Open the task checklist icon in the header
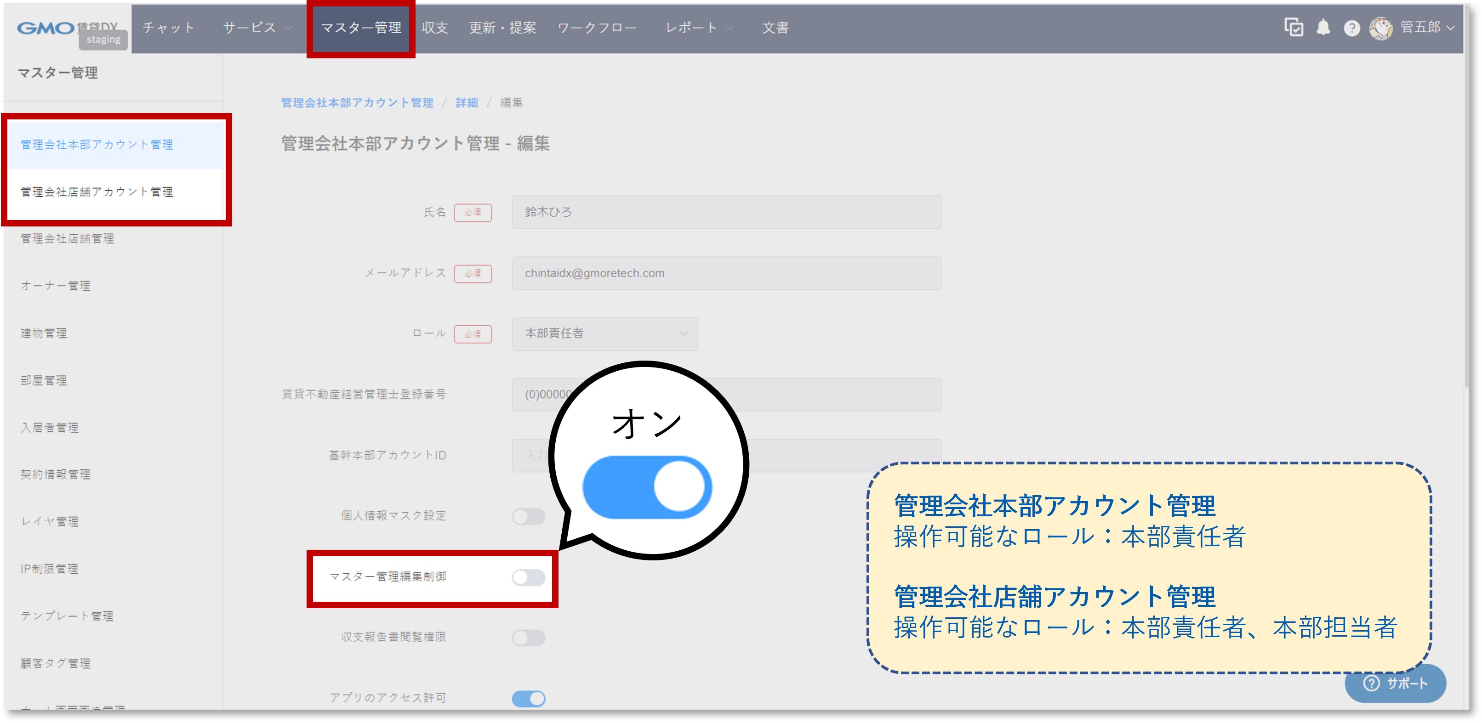This screenshot has height=723, width=1482. [1294, 28]
